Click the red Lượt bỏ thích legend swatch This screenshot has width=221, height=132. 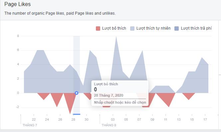98,28
